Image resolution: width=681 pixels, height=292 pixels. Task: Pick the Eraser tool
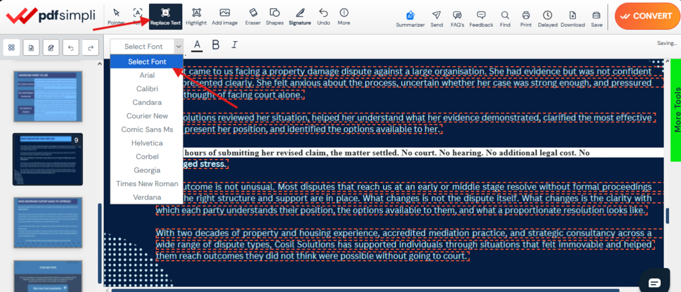click(253, 17)
